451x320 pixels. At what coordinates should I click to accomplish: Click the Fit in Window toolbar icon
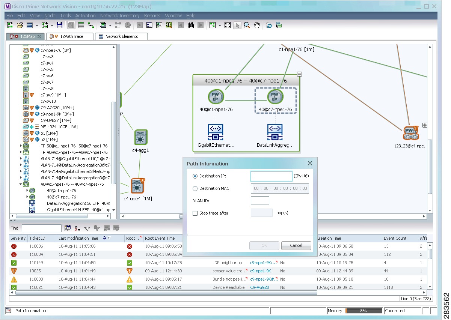click(x=228, y=25)
